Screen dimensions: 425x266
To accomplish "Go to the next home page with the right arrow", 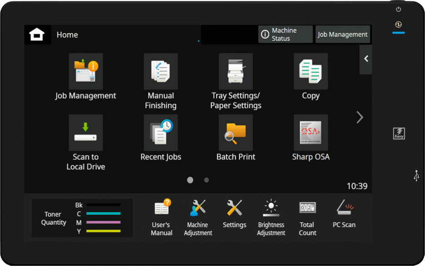I will tap(360, 117).
